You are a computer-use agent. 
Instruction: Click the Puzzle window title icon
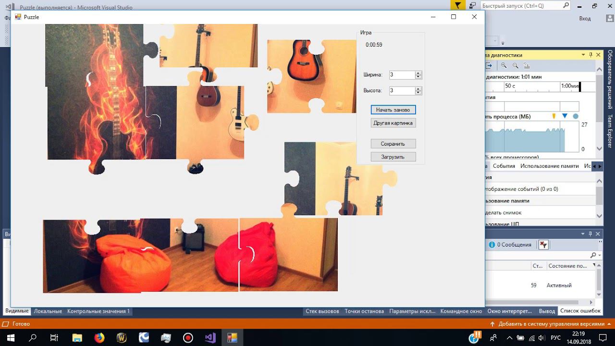[x=18, y=17]
